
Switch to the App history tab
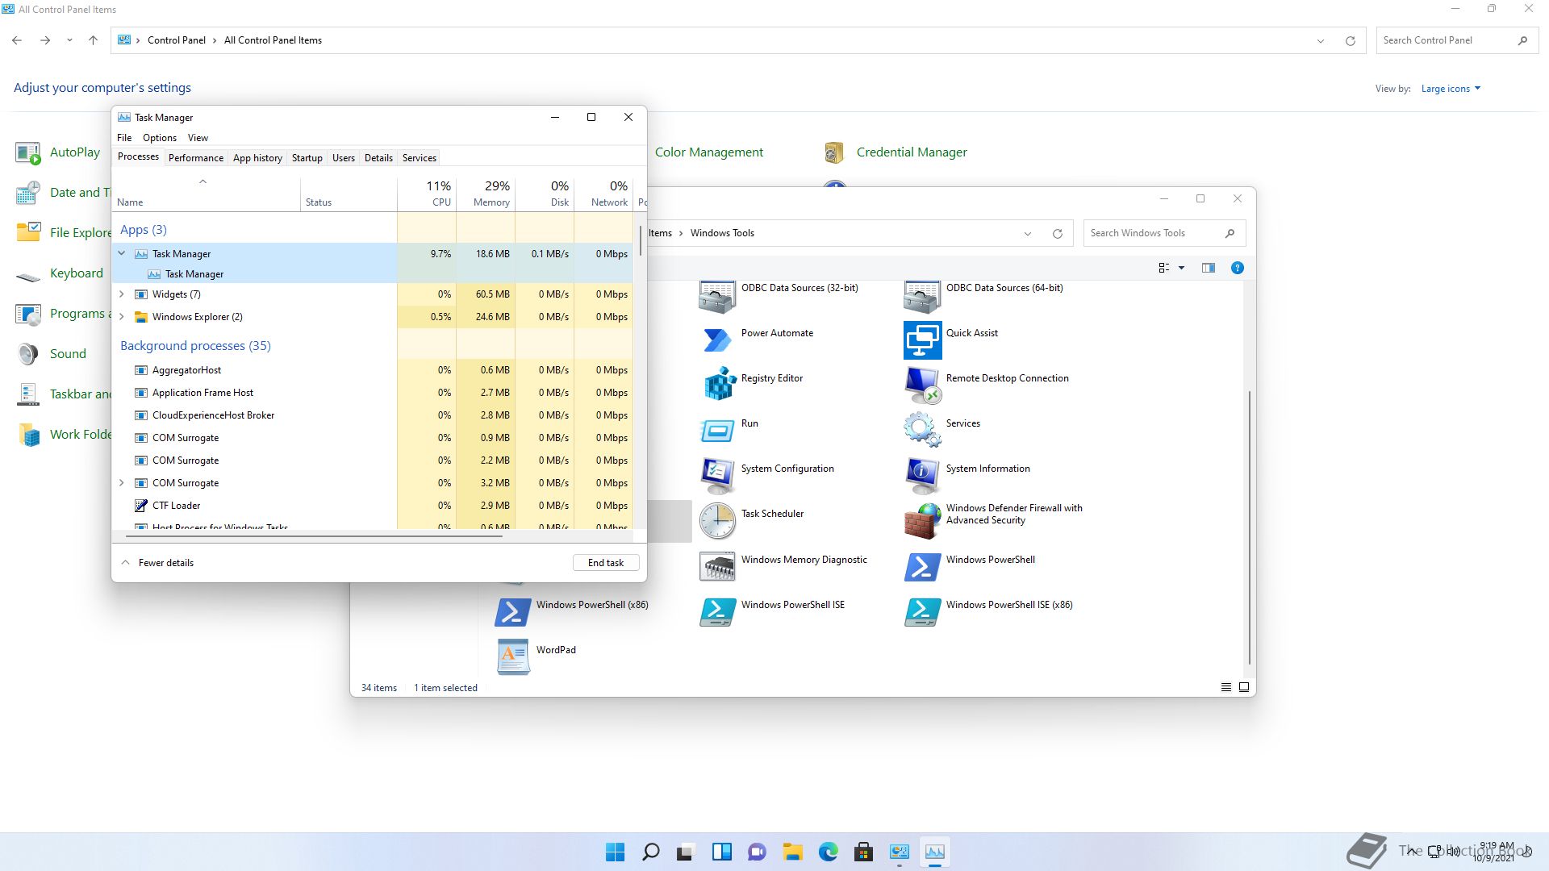pyautogui.click(x=257, y=158)
